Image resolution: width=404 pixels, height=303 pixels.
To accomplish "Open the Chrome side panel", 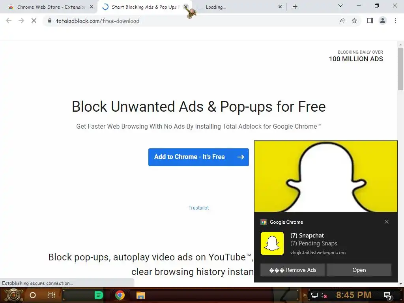I will (x=370, y=21).
